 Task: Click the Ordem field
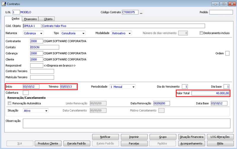click(x=227, y=54)
